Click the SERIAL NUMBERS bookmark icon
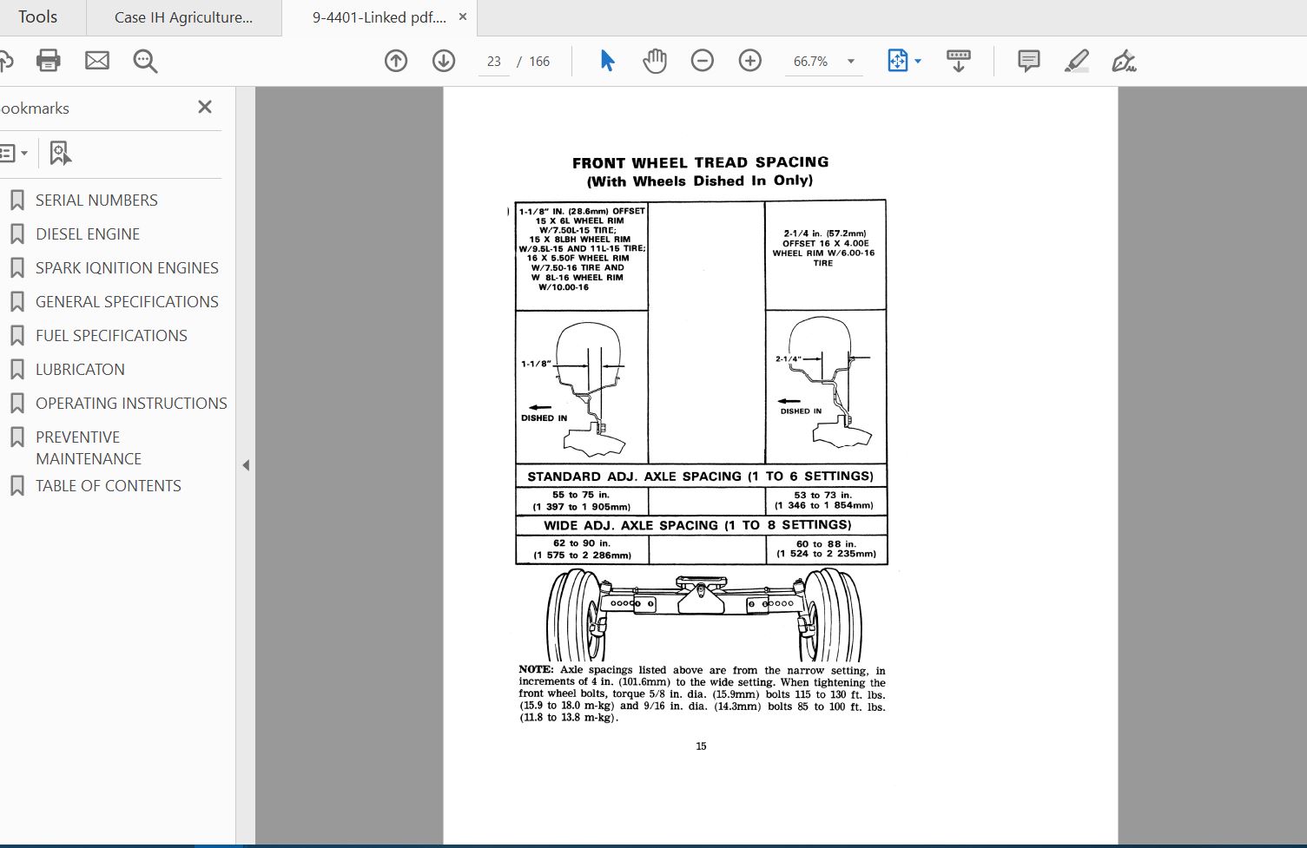 (x=17, y=200)
